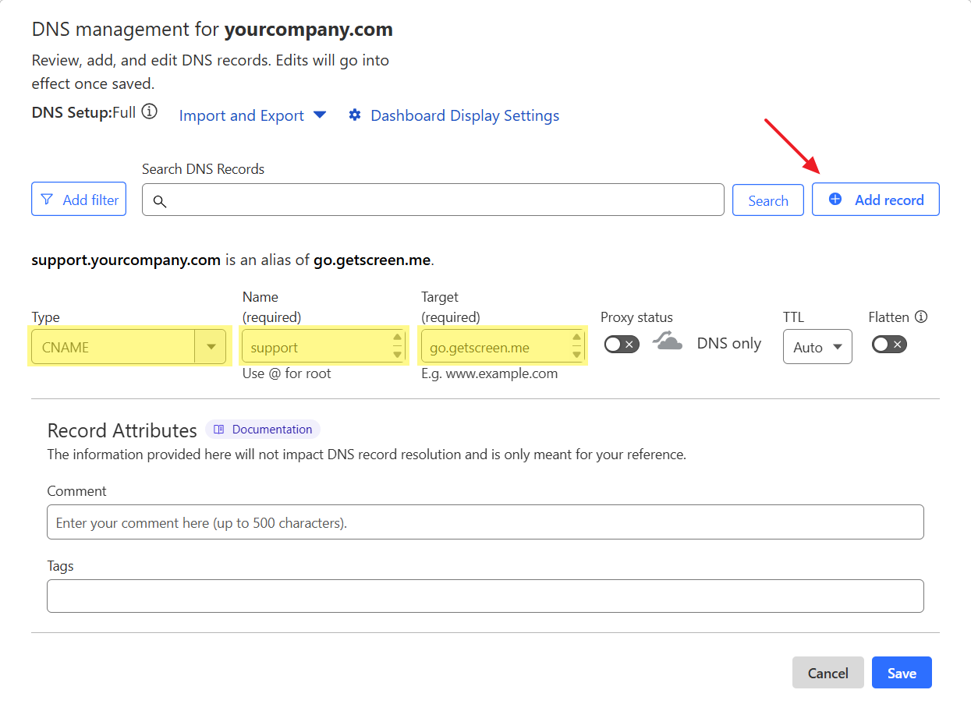Click the funnel icon in Add filter

click(x=47, y=200)
